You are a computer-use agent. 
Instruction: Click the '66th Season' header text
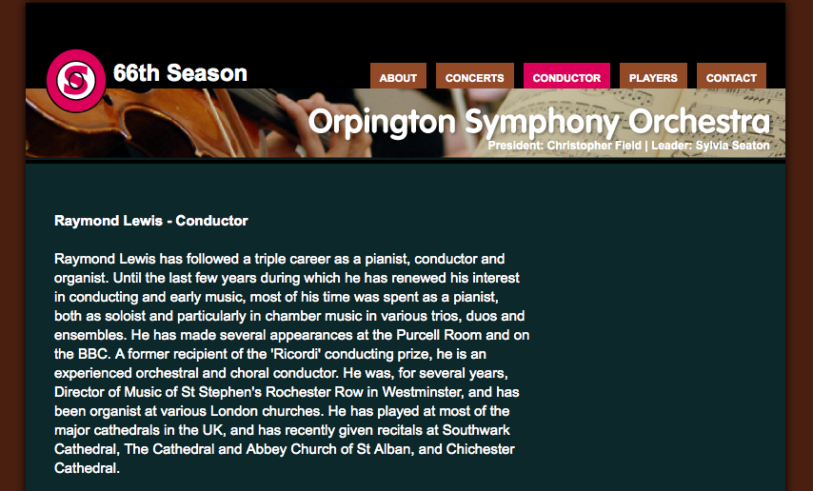[x=180, y=73]
